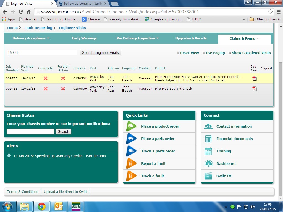
Task: Switch to Follow up Lorraine browser tab
Action: 83,4
